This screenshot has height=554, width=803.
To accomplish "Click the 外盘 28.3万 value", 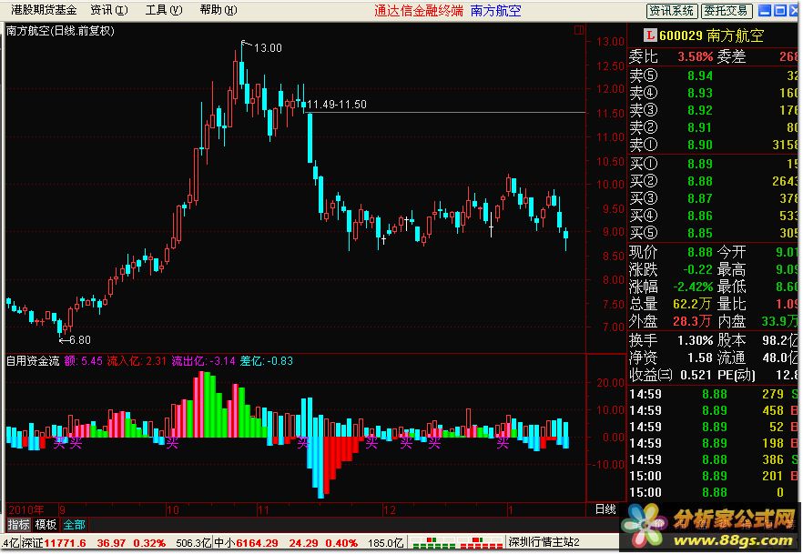I will point(692,322).
